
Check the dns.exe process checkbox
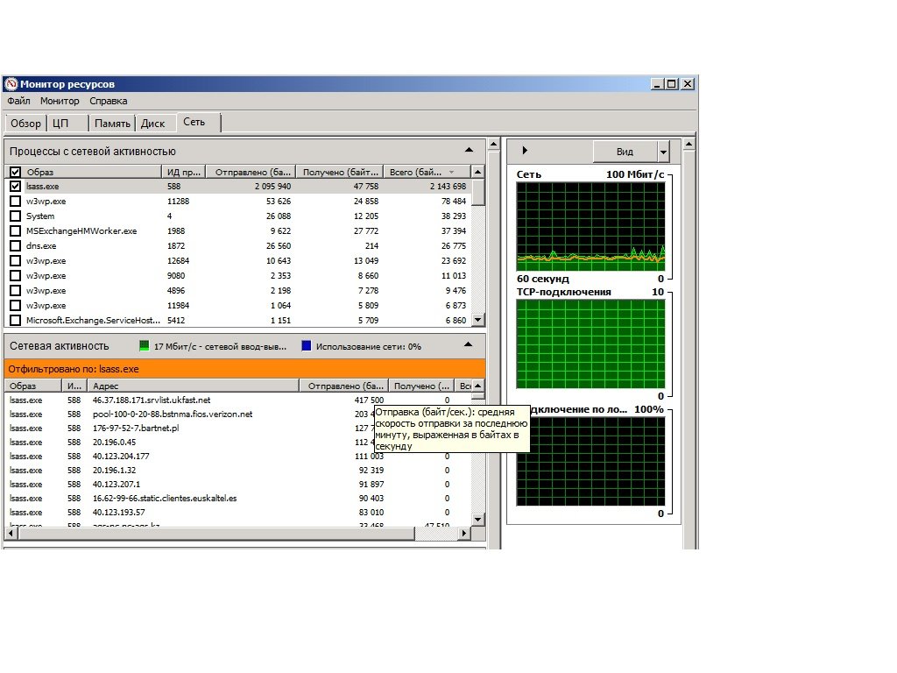(x=15, y=246)
